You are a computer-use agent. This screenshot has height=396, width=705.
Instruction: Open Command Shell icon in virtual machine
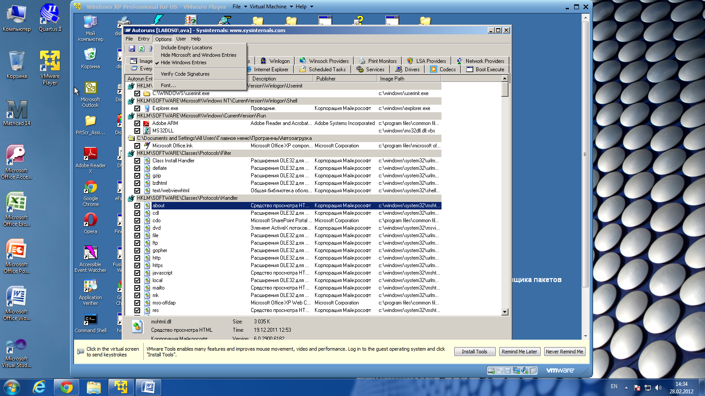pyautogui.click(x=90, y=323)
